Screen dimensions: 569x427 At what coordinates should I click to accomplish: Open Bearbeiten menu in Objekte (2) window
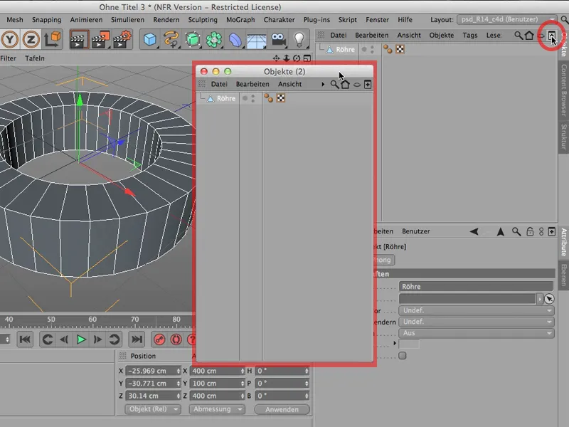pyautogui.click(x=252, y=84)
